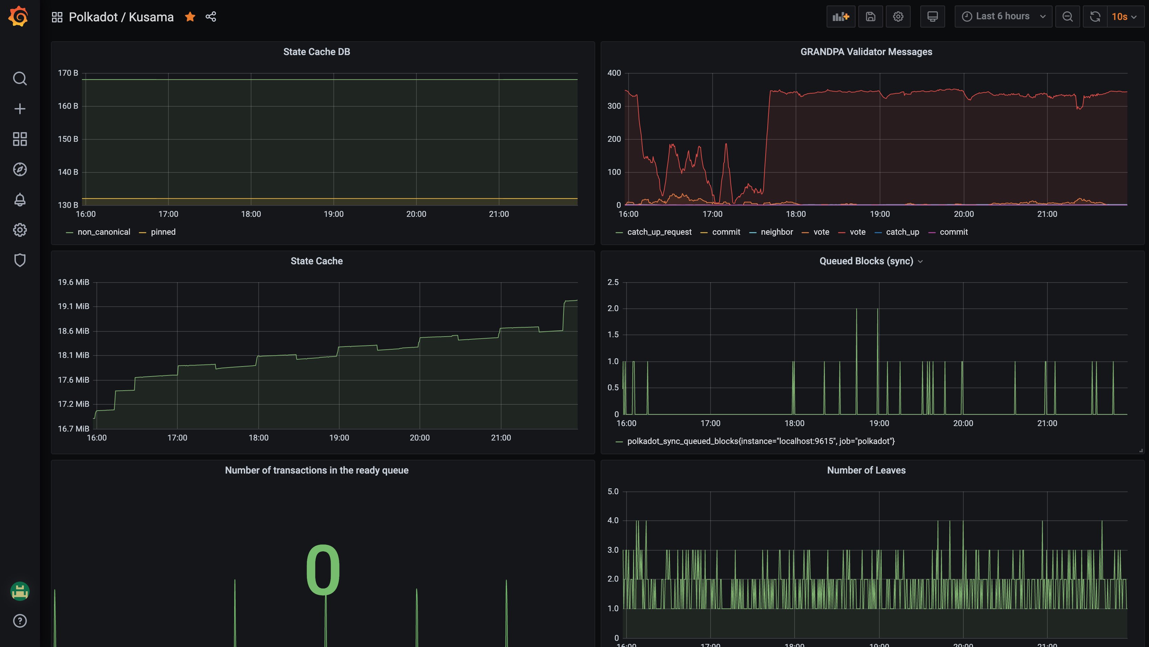Toggle the non_canonical legend series
This screenshot has height=647, width=1149.
[x=103, y=232]
